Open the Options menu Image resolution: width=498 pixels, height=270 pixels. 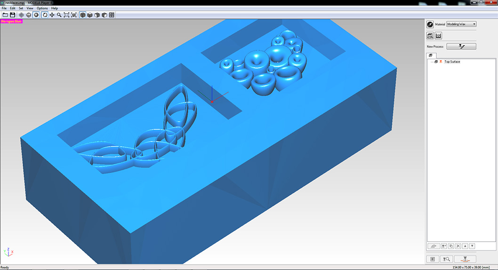42,8
